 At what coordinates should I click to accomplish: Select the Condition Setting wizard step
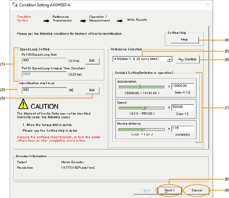[24, 19]
